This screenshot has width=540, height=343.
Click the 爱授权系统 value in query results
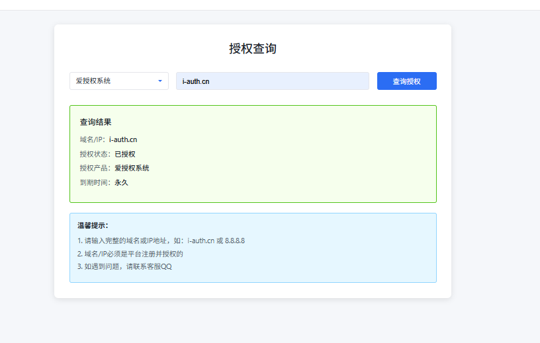[x=132, y=168]
